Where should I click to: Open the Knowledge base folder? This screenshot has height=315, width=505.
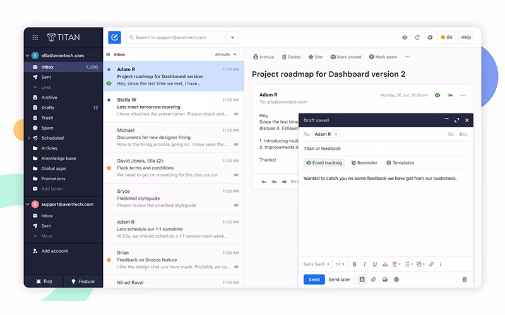click(64, 159)
